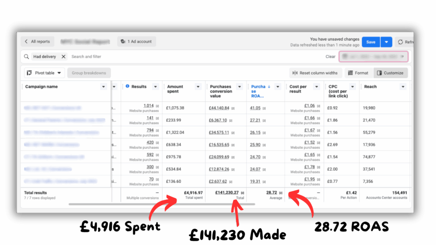
Task: Open Reach column dropdown
Action: tap(403, 87)
